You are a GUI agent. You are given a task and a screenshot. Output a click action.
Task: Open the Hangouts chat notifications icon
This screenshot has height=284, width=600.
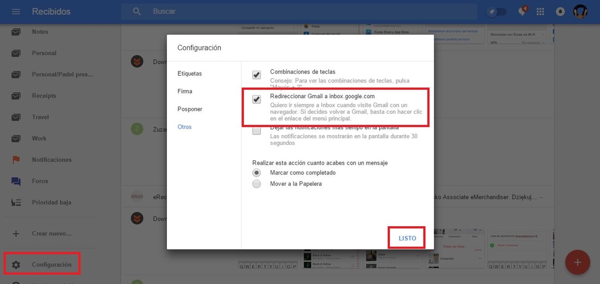pos(523,11)
